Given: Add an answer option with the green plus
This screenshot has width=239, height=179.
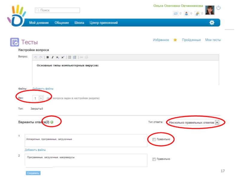Looking at the screenshot, I should tap(52, 122).
